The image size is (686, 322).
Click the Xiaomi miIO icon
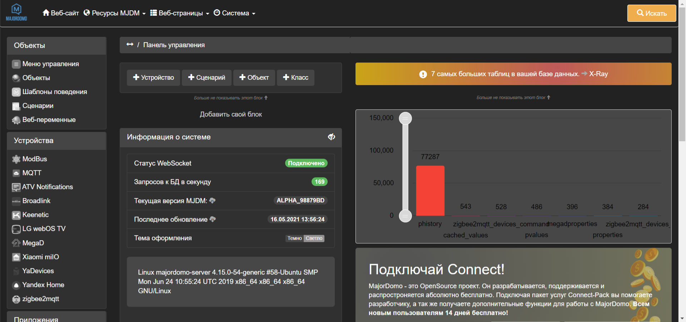tap(16, 257)
